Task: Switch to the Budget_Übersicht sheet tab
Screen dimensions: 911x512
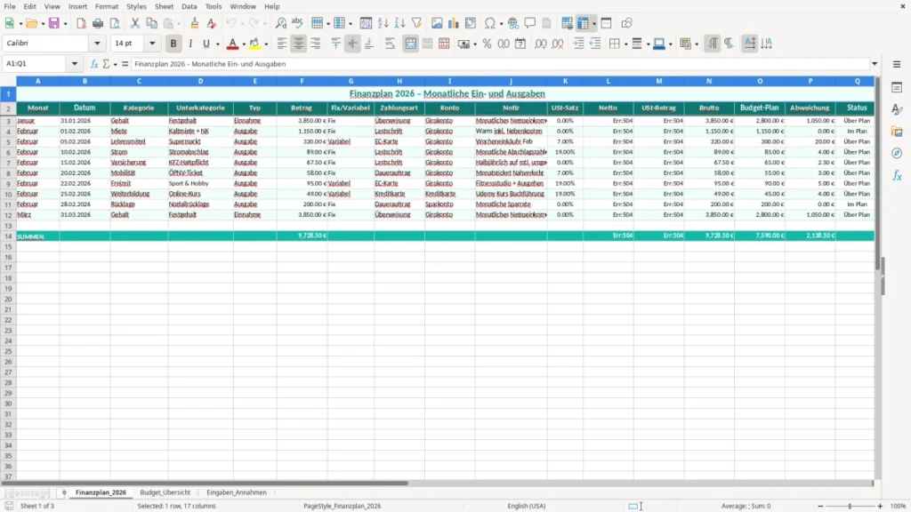Action: (x=165, y=492)
